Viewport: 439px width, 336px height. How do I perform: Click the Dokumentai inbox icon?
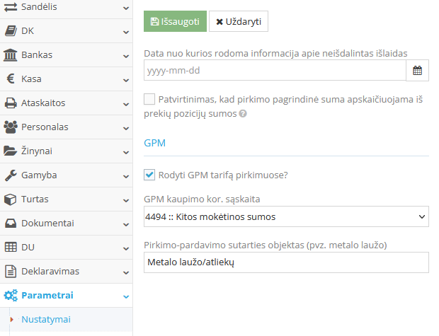(11, 224)
